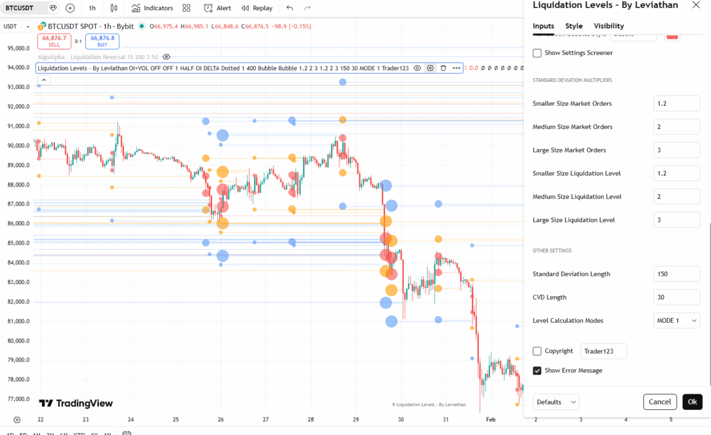Screen dimensions: 711x435
Task: Edit Smaller Size Liquidation Level value
Action: (x=676, y=174)
